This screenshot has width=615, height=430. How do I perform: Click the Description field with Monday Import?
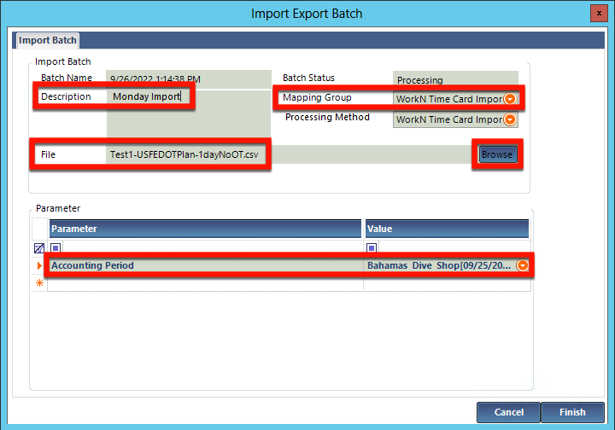point(188,113)
